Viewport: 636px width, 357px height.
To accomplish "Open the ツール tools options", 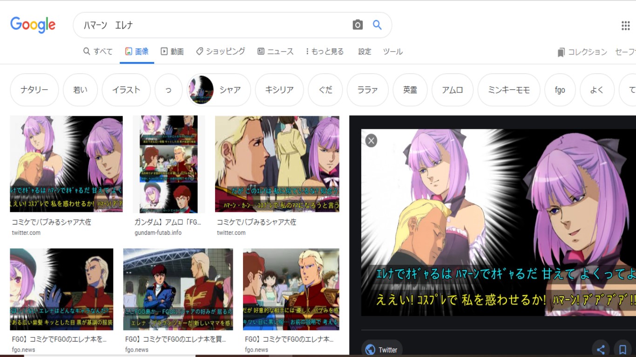I will 392,52.
